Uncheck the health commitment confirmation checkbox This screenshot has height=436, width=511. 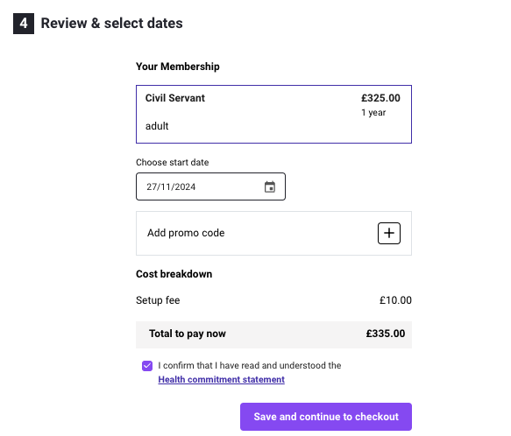(x=147, y=366)
